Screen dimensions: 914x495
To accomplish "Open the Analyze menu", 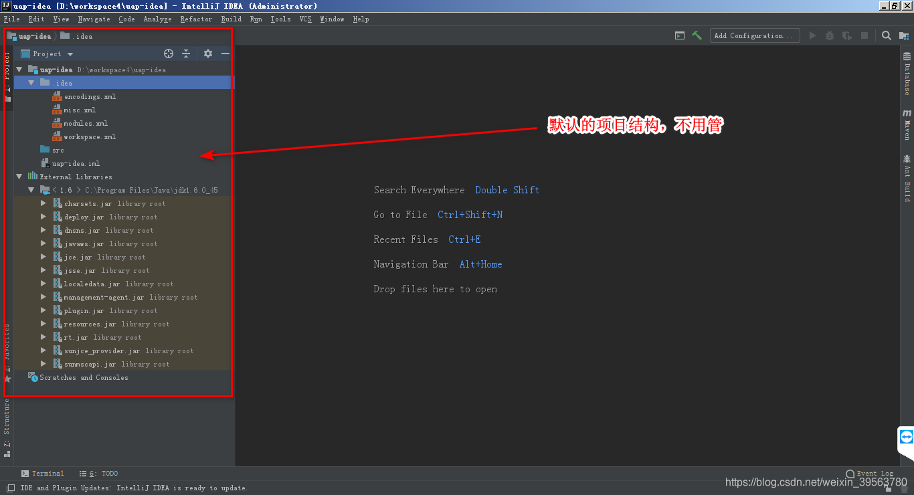I will (x=157, y=19).
